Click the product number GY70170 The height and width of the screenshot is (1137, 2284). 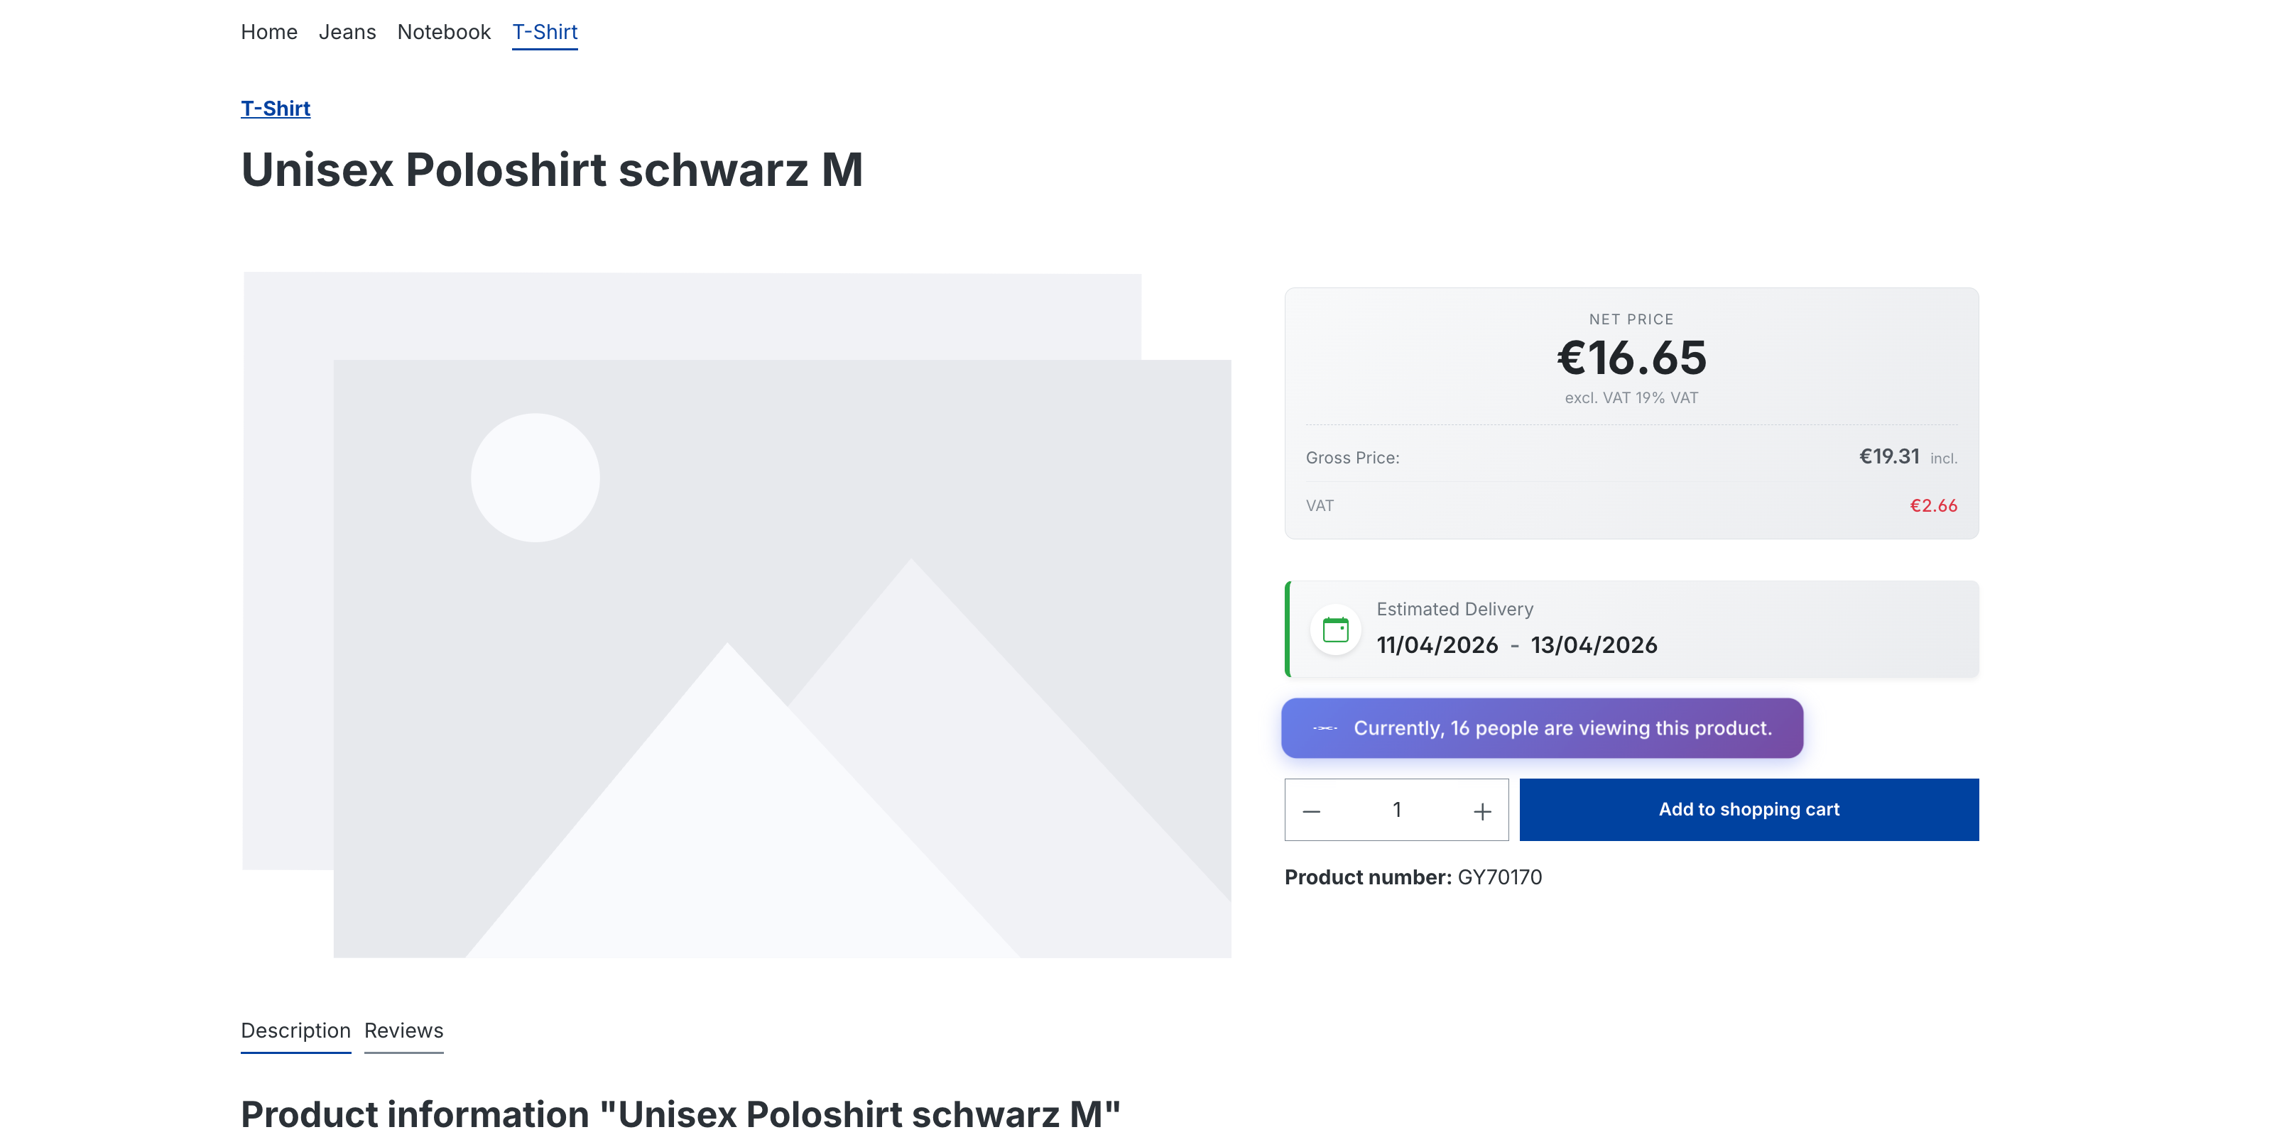(1499, 877)
